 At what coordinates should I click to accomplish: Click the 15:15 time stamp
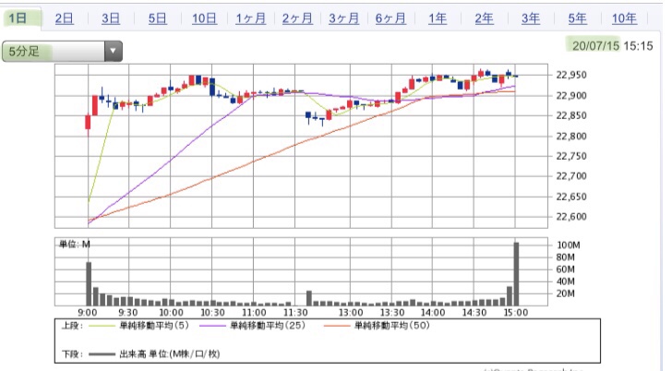(x=638, y=46)
